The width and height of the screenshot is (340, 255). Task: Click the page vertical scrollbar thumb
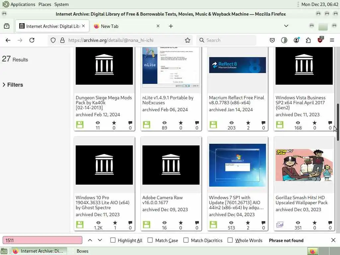click(x=338, y=122)
